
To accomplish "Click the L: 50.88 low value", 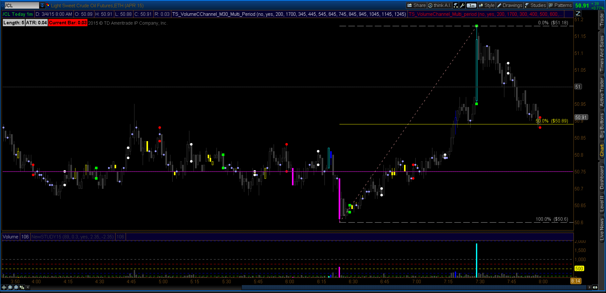I will pos(123,14).
